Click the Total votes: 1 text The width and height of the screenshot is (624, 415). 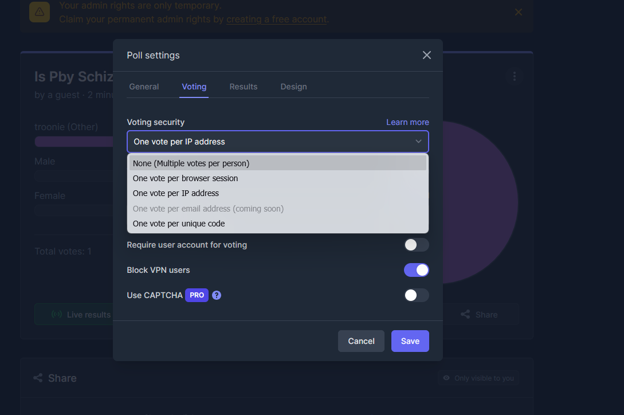point(63,251)
